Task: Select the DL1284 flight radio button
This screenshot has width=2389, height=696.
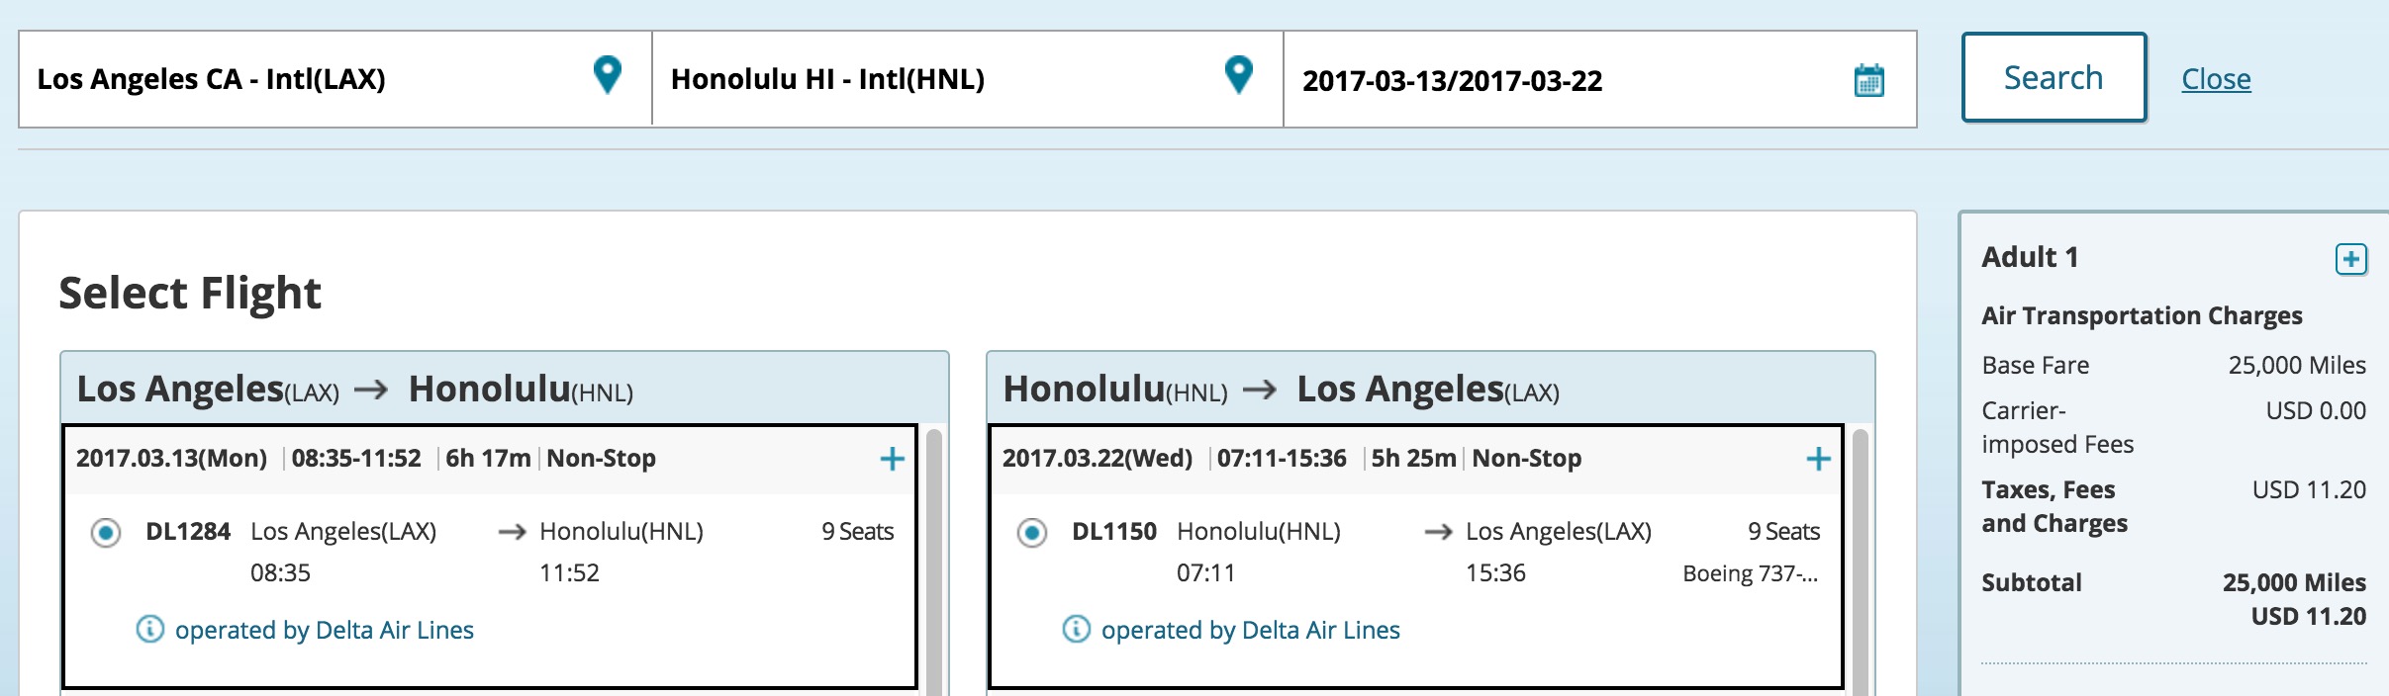Action: pos(106,533)
